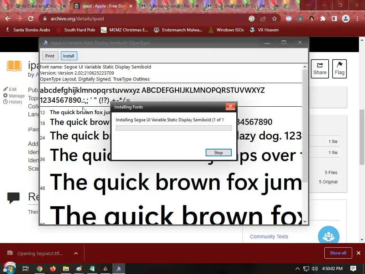Click the 5 Original entry
This screenshot has width=365, height=274.
[x=328, y=182]
